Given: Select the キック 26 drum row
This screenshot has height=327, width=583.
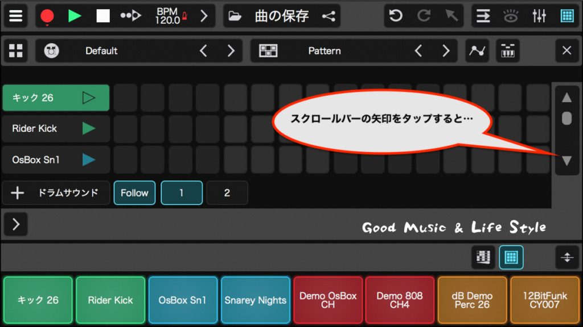Looking at the screenshot, I should 56,98.
